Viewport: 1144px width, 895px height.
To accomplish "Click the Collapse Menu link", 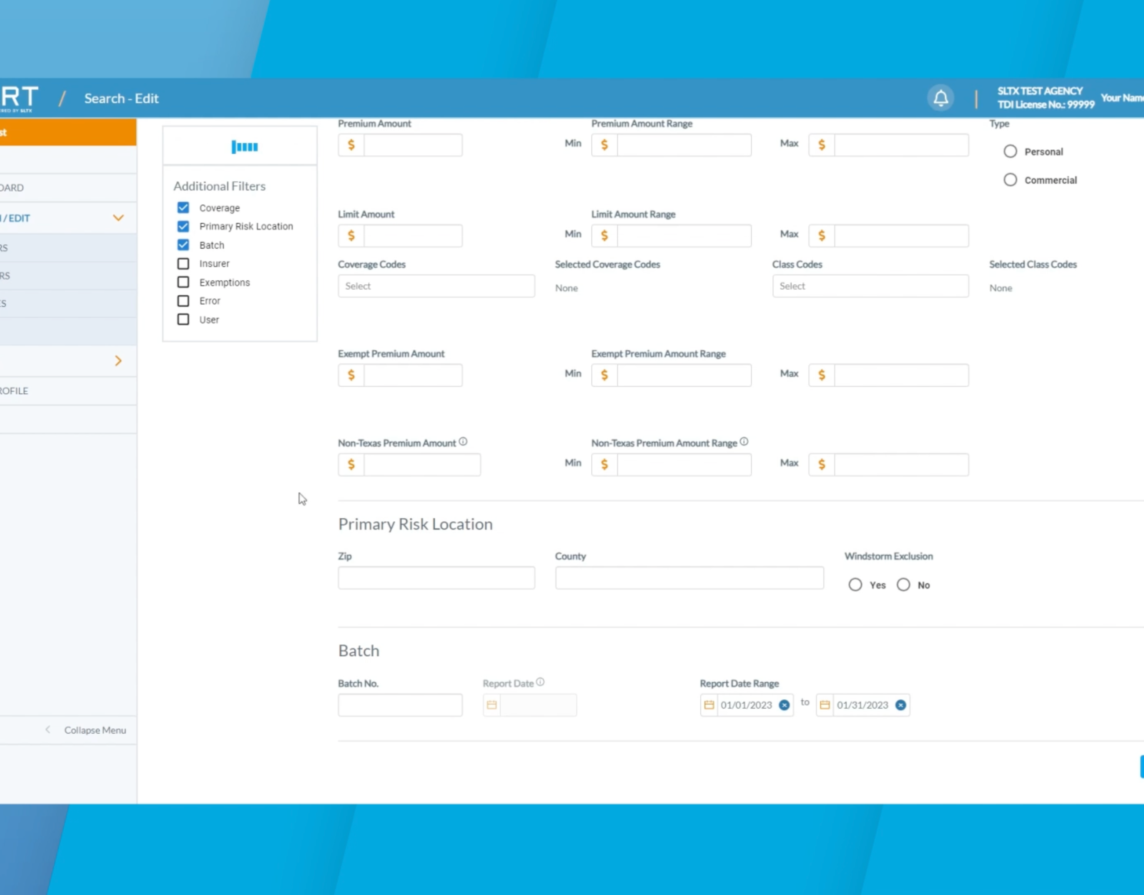I will [95, 730].
